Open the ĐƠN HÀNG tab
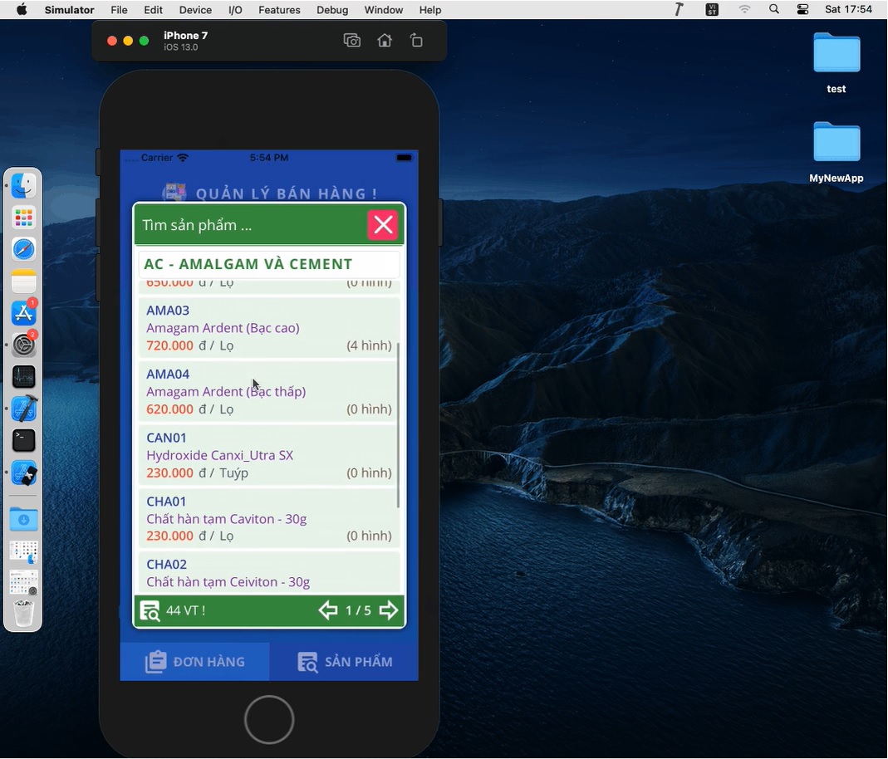This screenshot has width=888, height=759. pos(195,662)
